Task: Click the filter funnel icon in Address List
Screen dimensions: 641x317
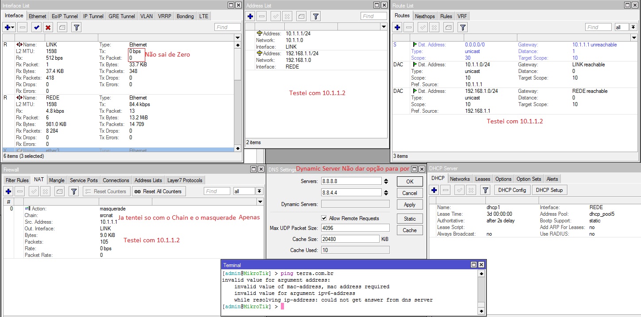Action: (x=315, y=16)
